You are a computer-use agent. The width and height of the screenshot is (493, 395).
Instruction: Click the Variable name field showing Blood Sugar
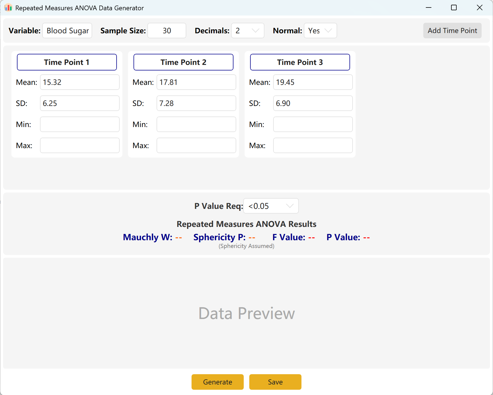click(67, 31)
